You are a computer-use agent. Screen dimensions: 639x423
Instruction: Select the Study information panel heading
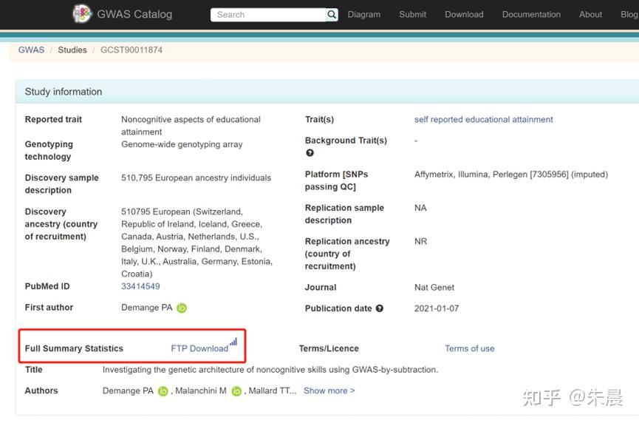click(64, 92)
